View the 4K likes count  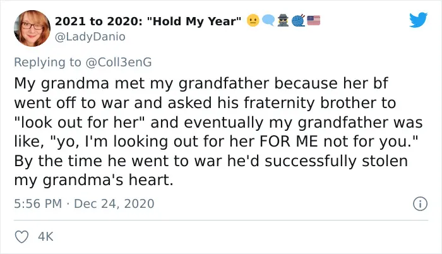coord(45,237)
